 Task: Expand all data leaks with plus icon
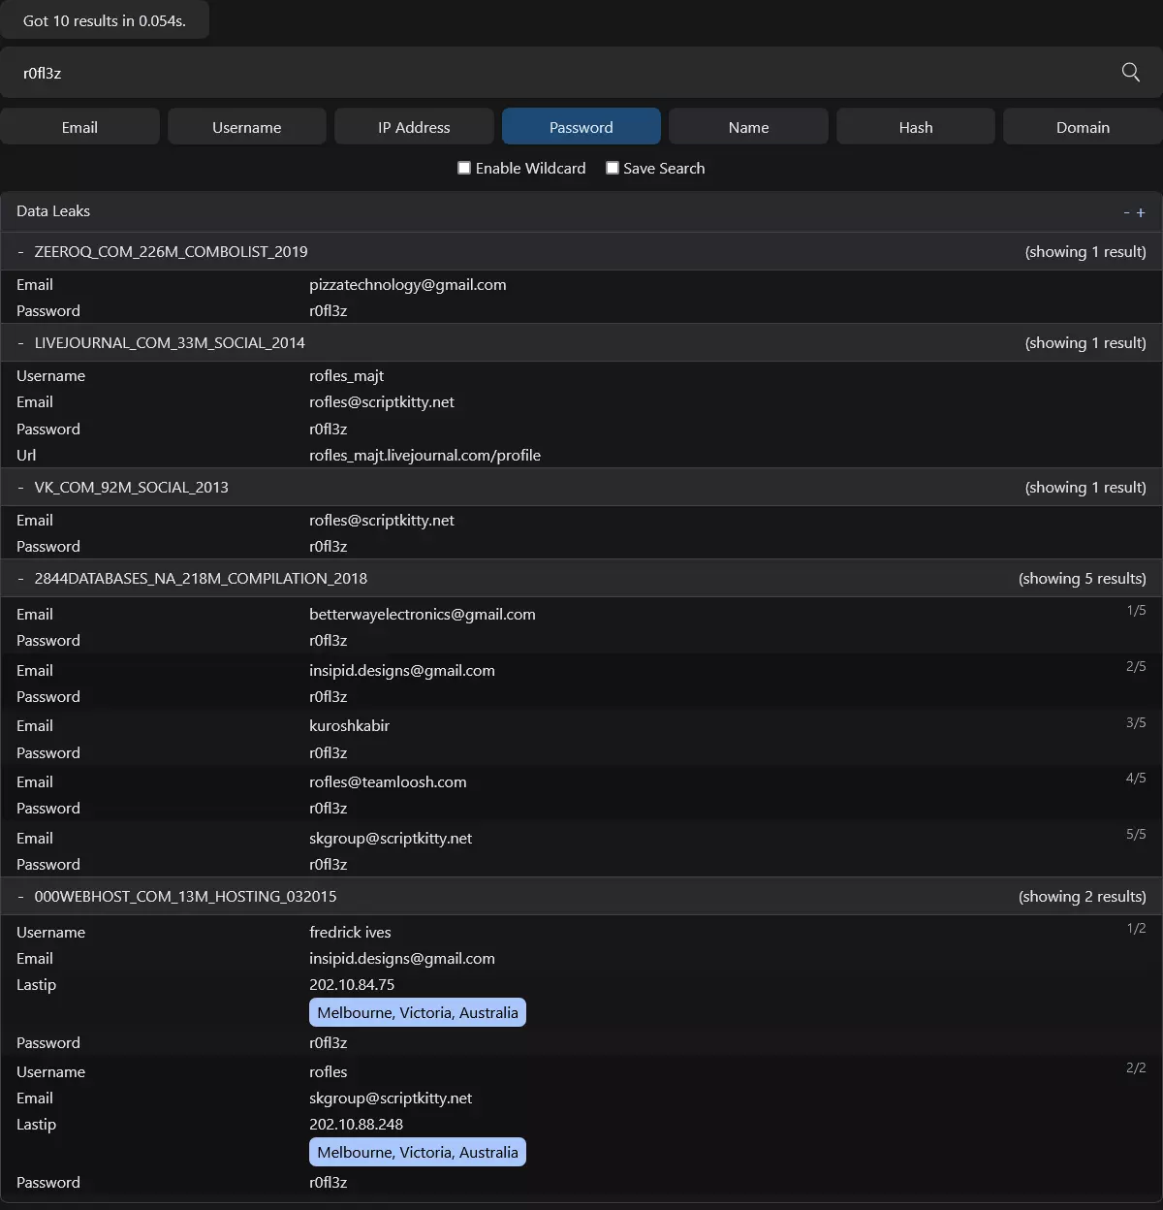1141,212
